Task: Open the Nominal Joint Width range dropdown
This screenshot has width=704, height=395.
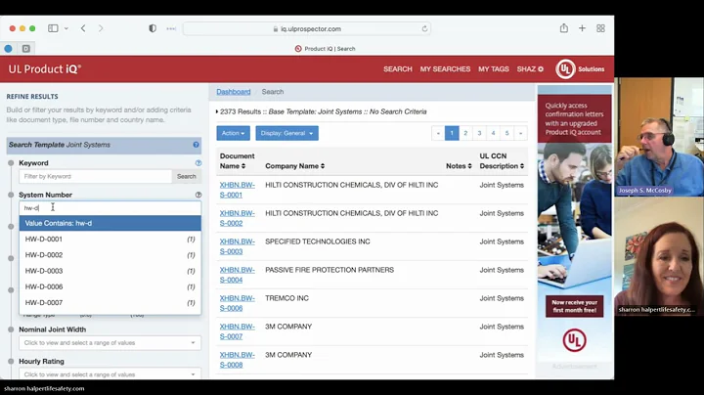Action: 110,343
